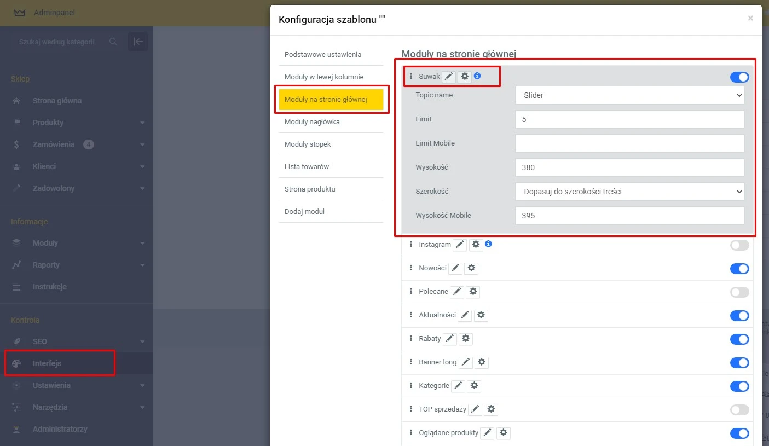
Task: Click the drag handle of the Kategorie module
Action: pos(411,386)
